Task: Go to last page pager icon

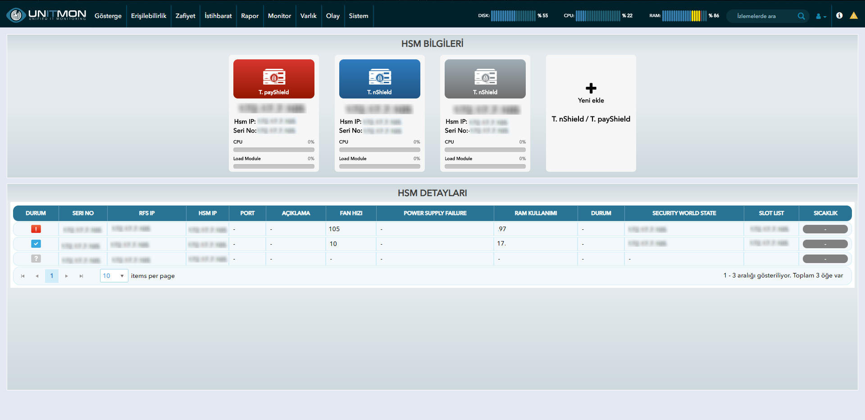Action: [x=81, y=276]
